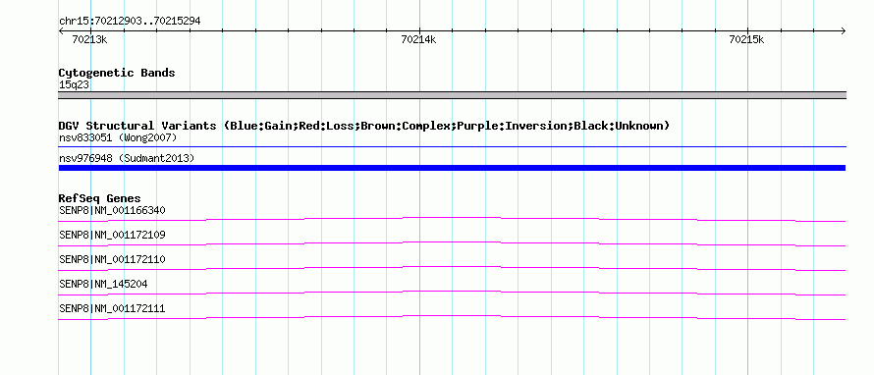Open SENP8|NM_001166340 transcript label
Image resolution: width=874 pixels, height=375 pixels.
click(x=112, y=210)
